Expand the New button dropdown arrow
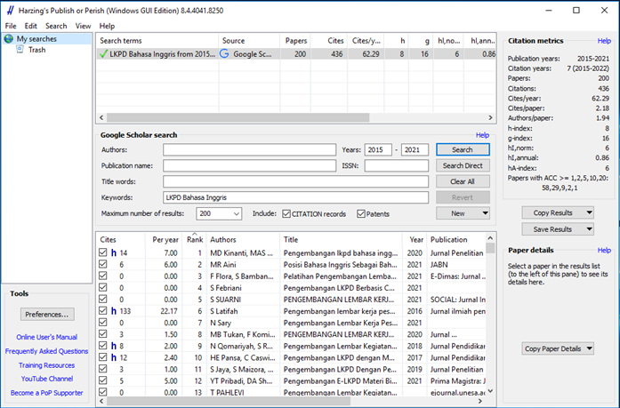The height and width of the screenshot is (408, 620). point(485,213)
